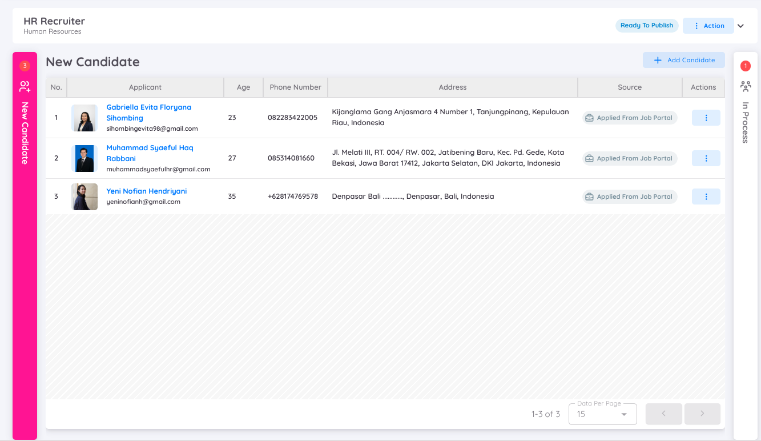This screenshot has height=441, width=761.
Task: Open the Data Per Page dropdown
Action: 602,414
